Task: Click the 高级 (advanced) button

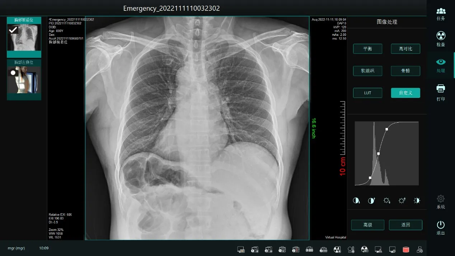Action: [367, 225]
